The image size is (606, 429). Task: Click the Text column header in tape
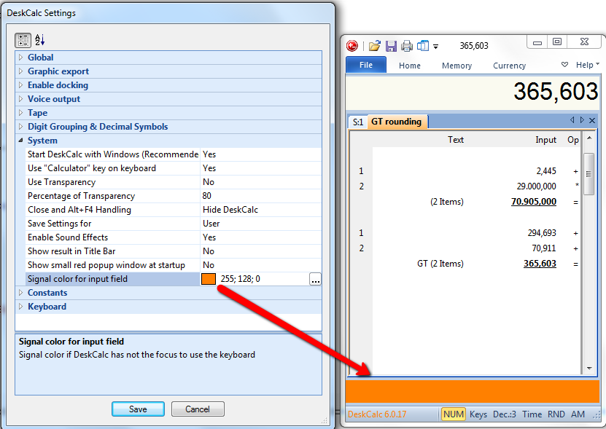(456, 140)
